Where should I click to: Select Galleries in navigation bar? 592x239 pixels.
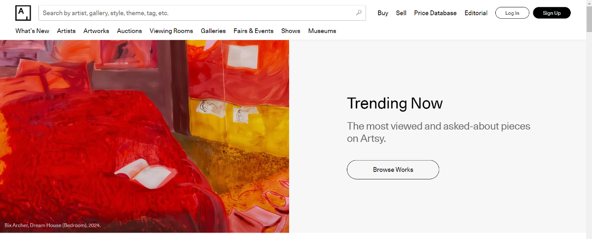[213, 31]
